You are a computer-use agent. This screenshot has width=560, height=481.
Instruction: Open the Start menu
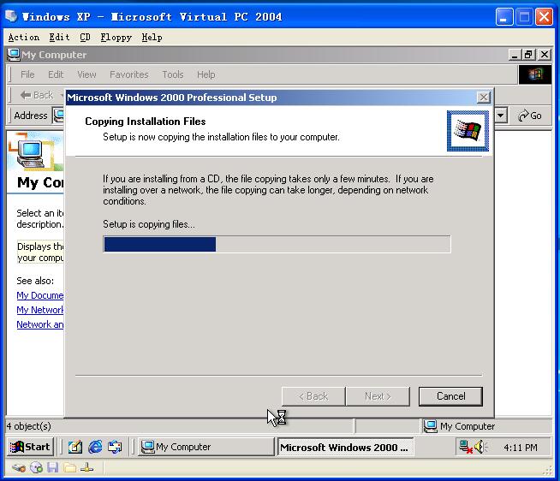[30, 447]
